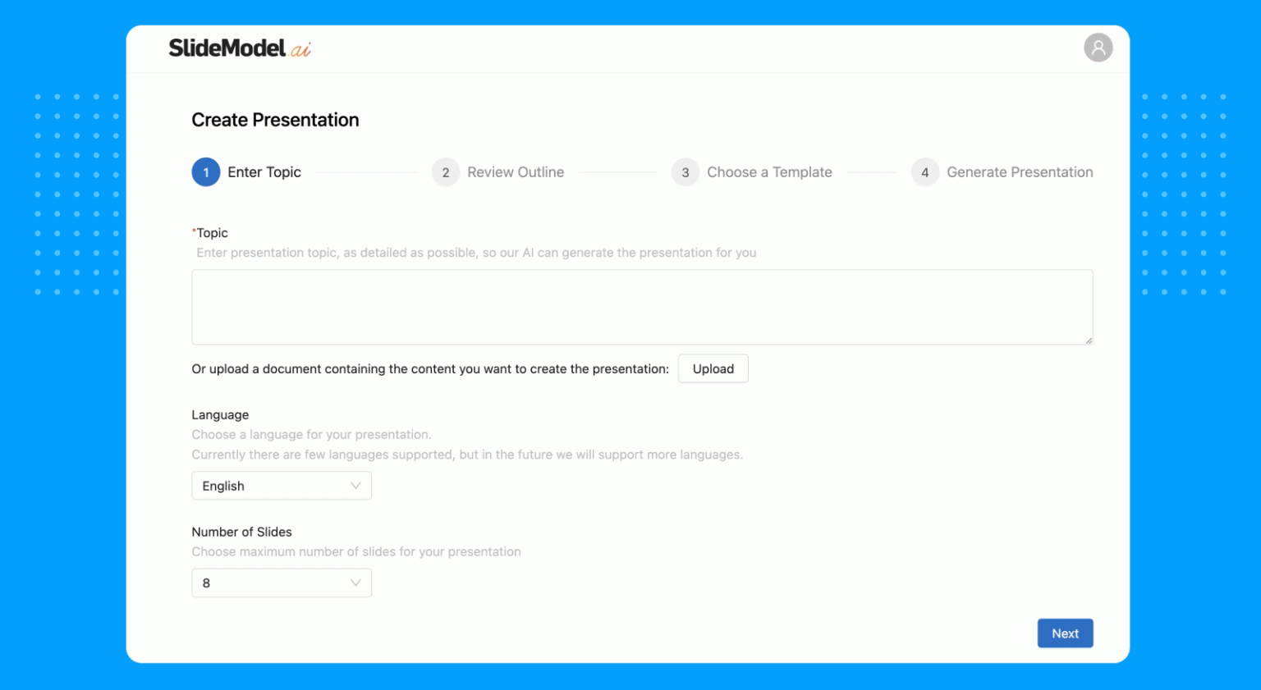Click the Upload button

(x=713, y=368)
